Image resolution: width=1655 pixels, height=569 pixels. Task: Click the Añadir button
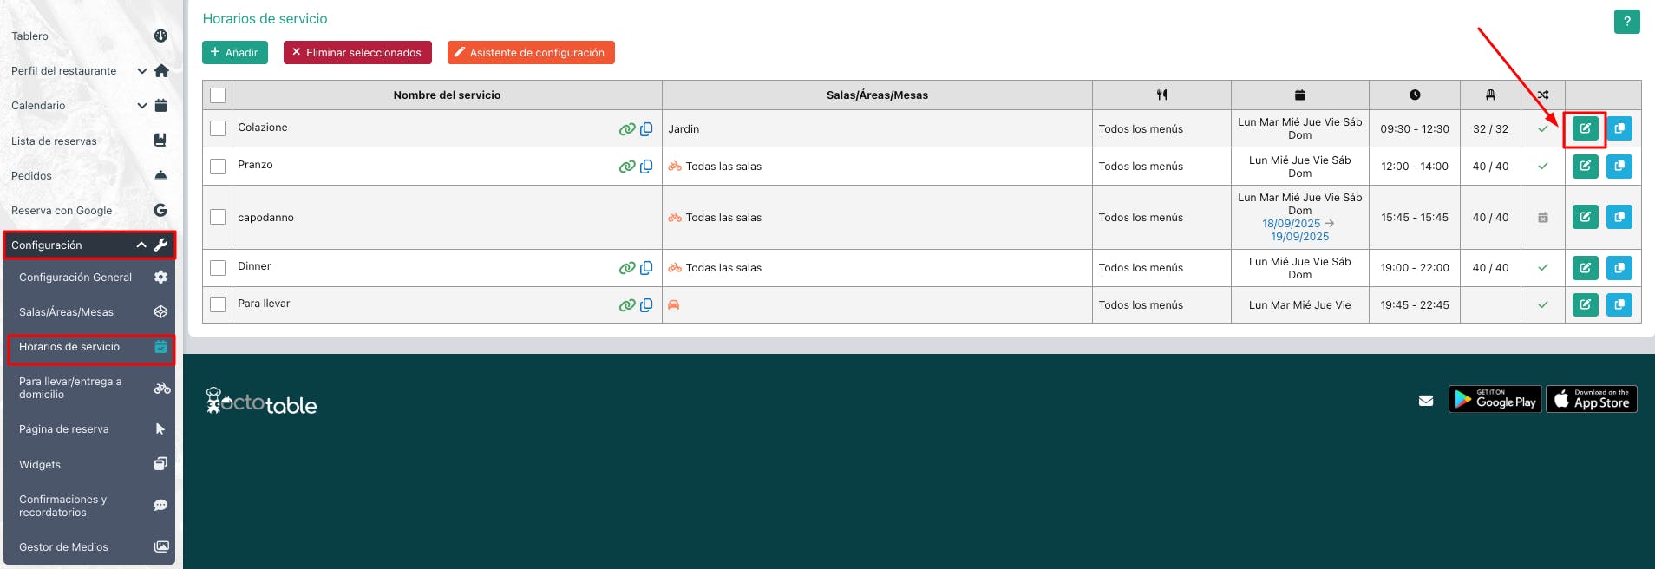pyautogui.click(x=235, y=52)
